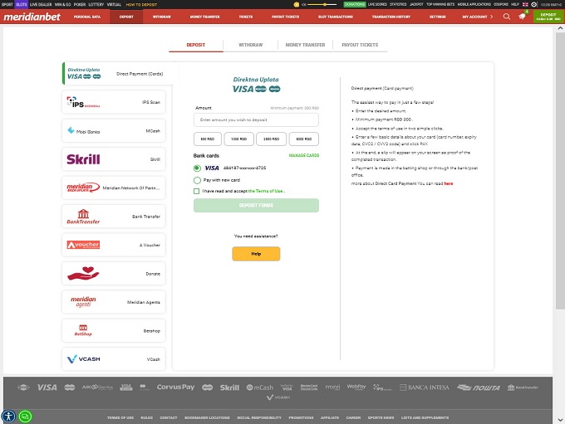Click the meridianbet logo
The width and height of the screenshot is (565, 424).
tap(32, 16)
